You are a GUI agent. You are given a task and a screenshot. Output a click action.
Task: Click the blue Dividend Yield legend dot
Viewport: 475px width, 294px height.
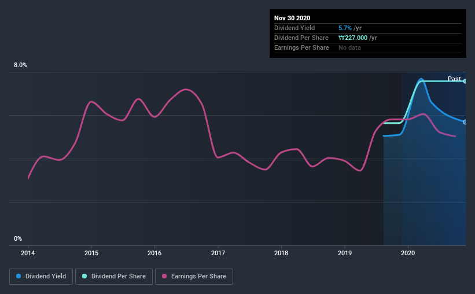(19, 276)
